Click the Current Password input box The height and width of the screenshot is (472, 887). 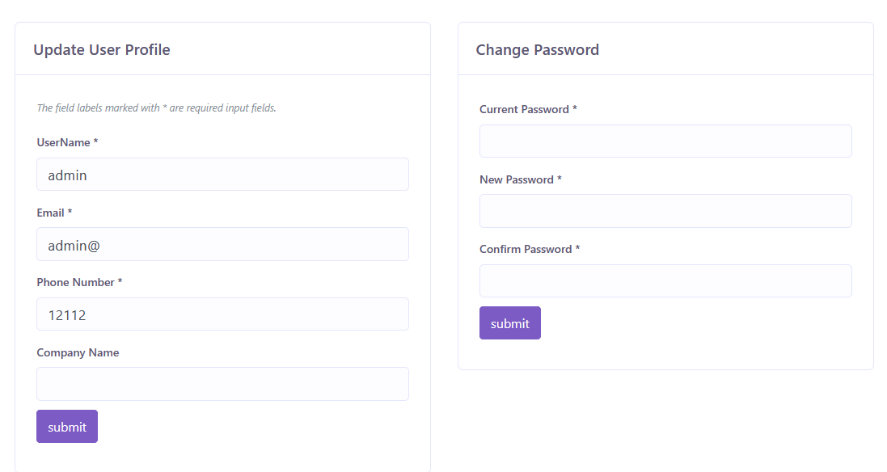click(665, 141)
